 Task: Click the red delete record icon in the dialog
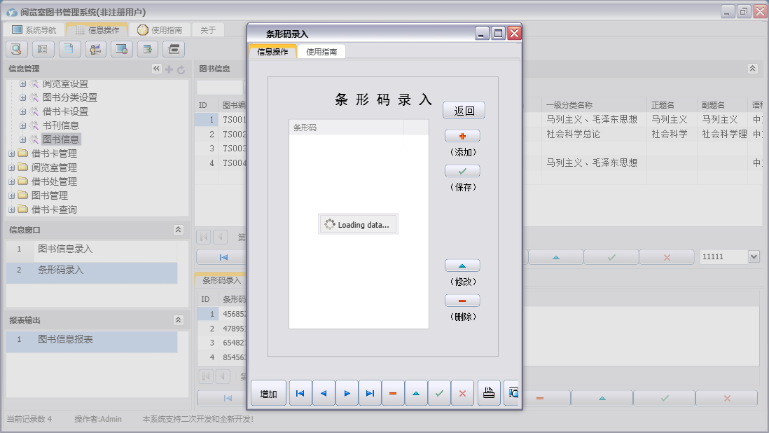coord(393,393)
